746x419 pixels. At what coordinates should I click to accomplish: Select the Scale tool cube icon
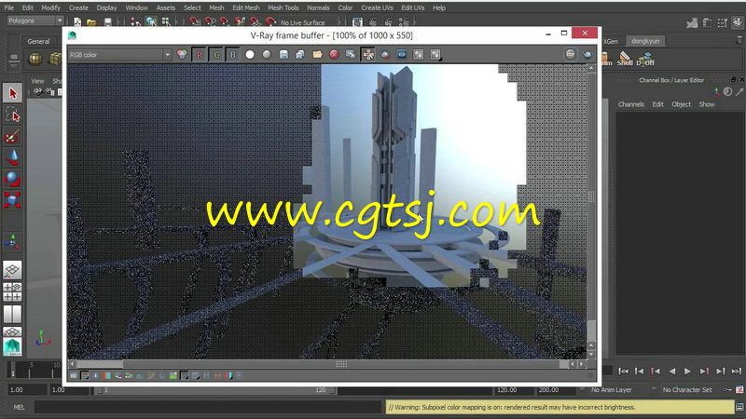[x=12, y=200]
